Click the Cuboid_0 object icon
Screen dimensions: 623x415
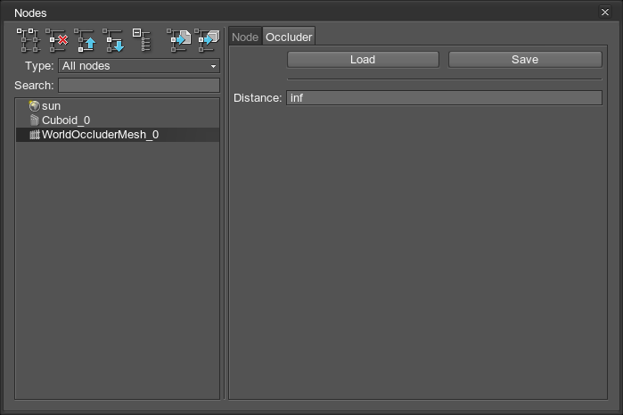click(35, 120)
